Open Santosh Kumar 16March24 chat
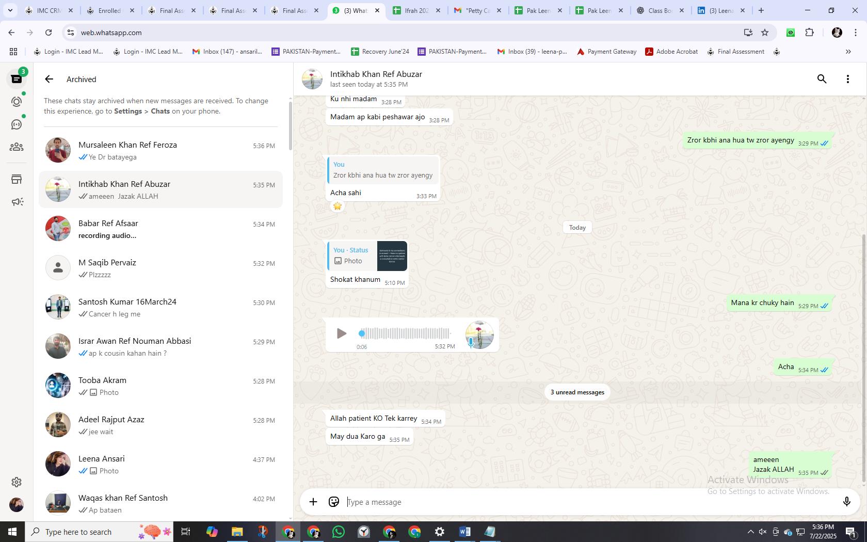The width and height of the screenshot is (867, 542). tap(160, 307)
